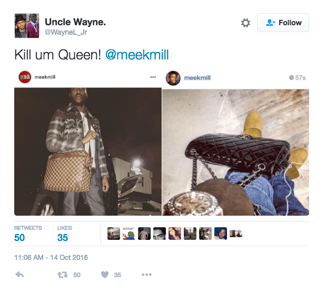Open the left photo of the man with the checkered bag
Viewport: 326px width, 293px height.
88,151
